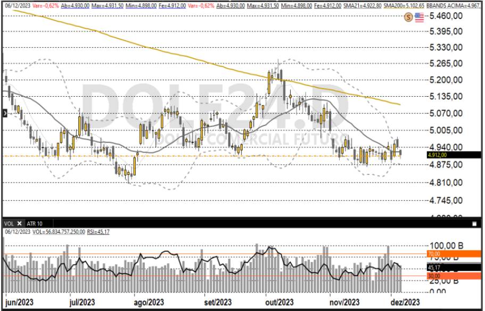485x311 pixels.
Task: Switch to the ATR 10 tab
Action: point(37,223)
